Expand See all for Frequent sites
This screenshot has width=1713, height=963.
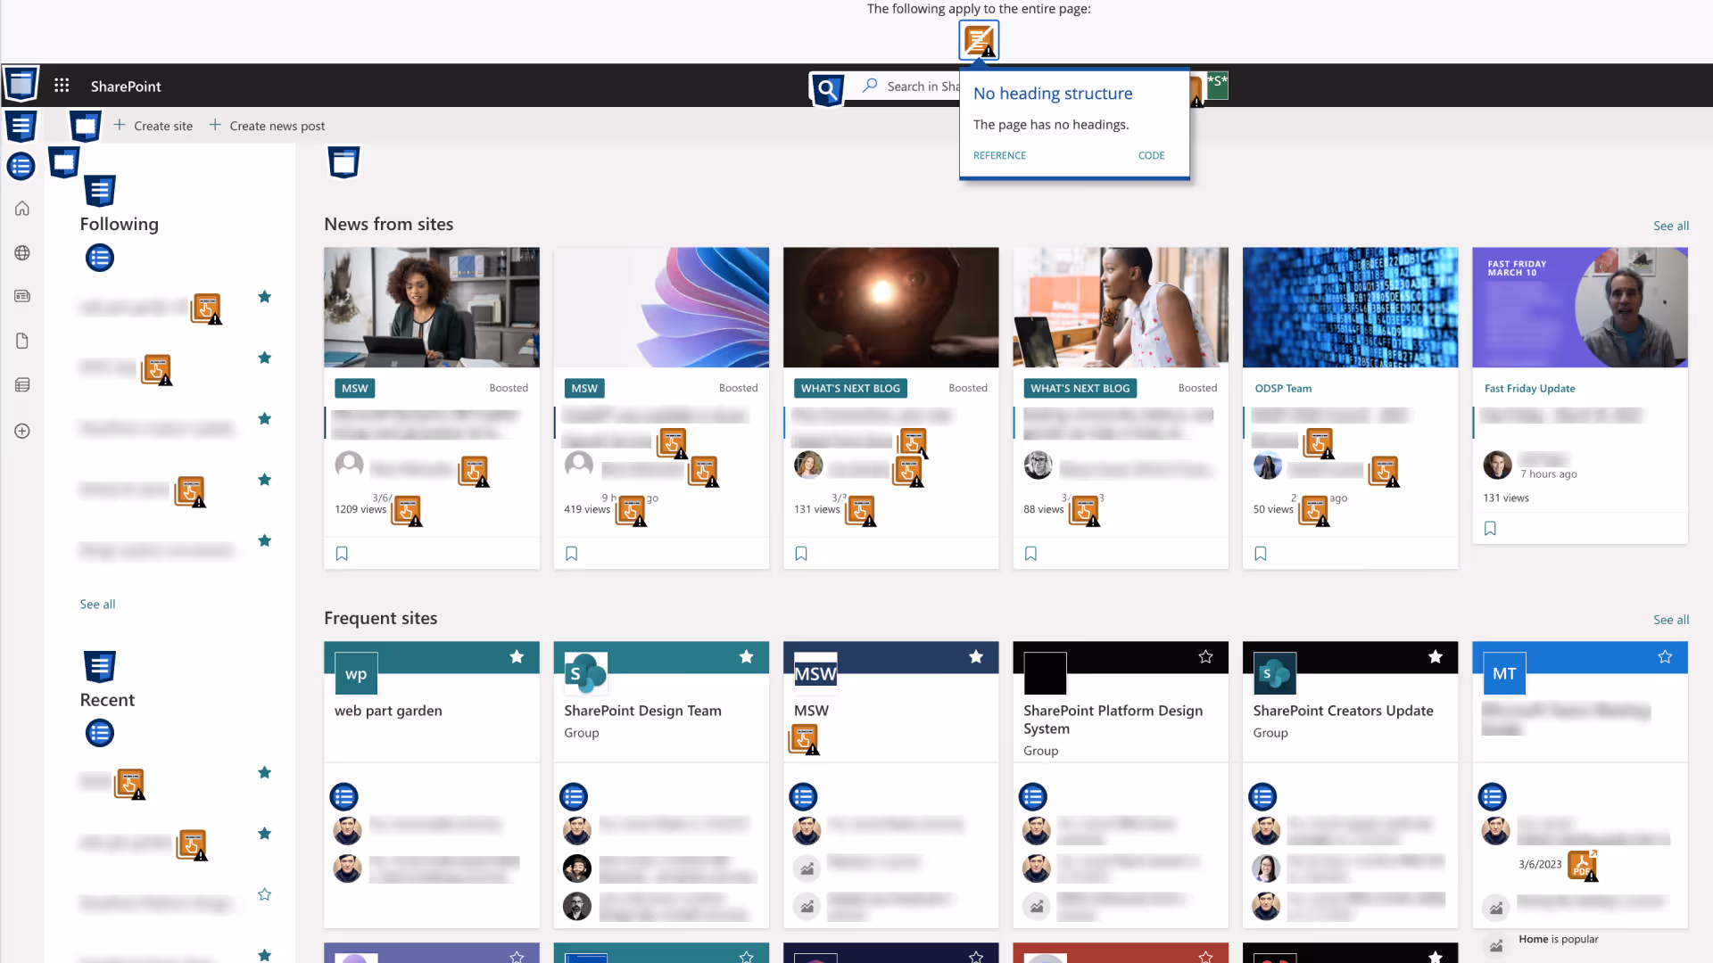coord(1670,620)
